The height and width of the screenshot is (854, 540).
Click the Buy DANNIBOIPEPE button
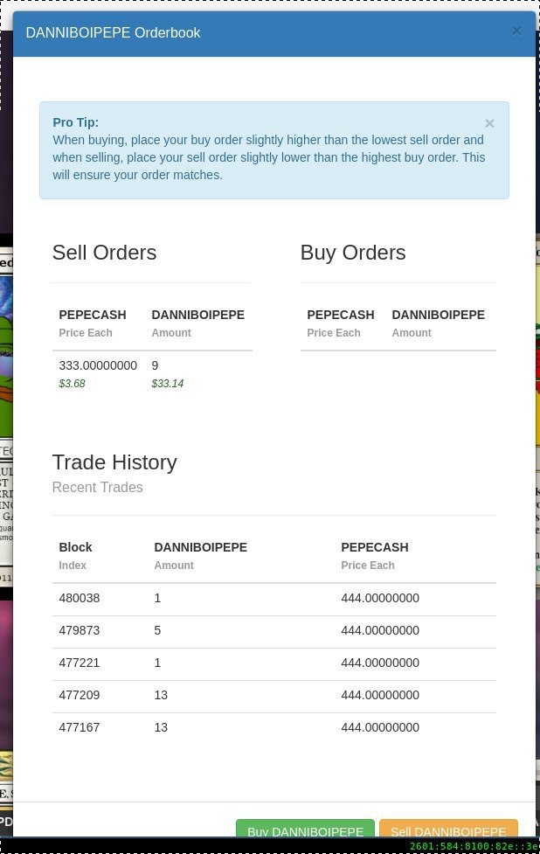305,829
